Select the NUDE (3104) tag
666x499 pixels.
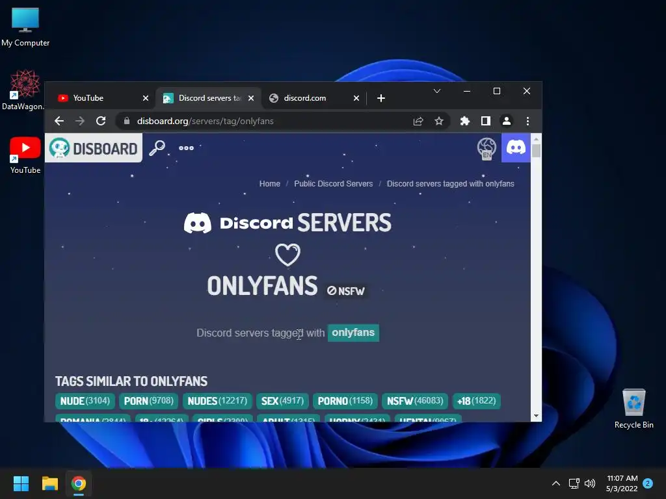pos(85,401)
